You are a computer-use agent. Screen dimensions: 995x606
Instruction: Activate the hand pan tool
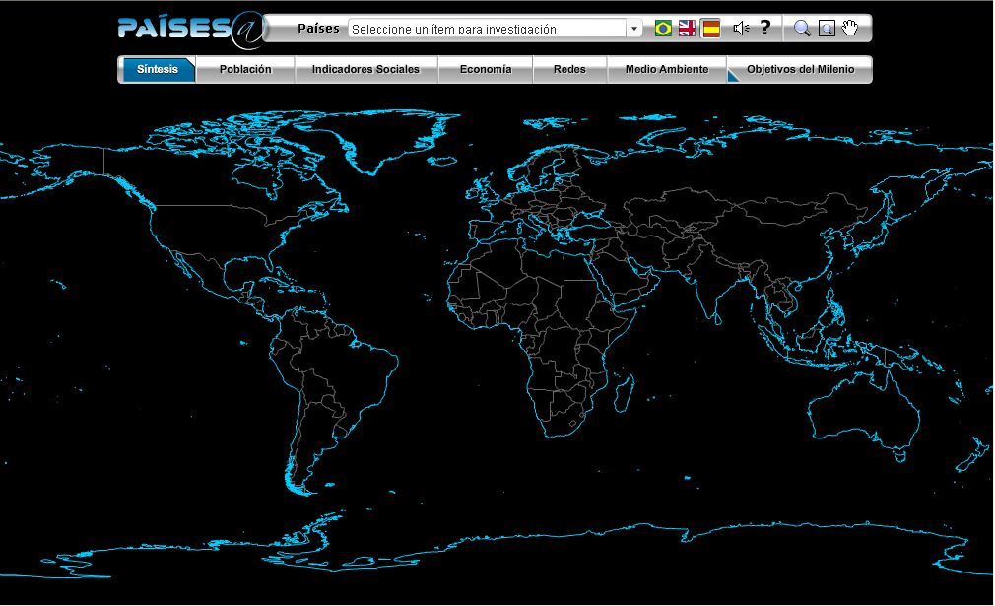[x=850, y=28]
